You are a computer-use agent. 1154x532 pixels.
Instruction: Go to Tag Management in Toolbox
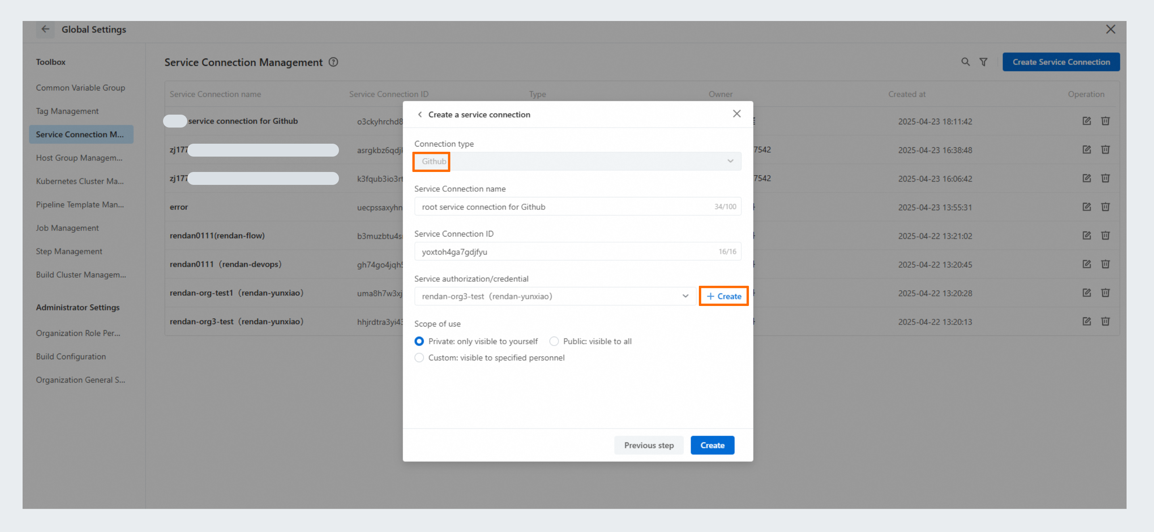pyautogui.click(x=67, y=111)
